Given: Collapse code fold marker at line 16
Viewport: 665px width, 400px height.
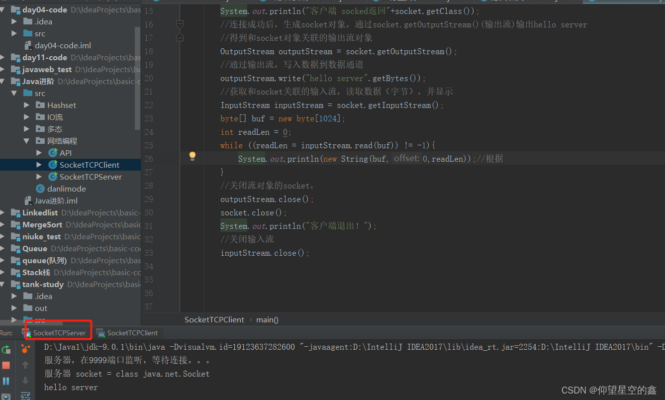Looking at the screenshot, I should pos(180,24).
